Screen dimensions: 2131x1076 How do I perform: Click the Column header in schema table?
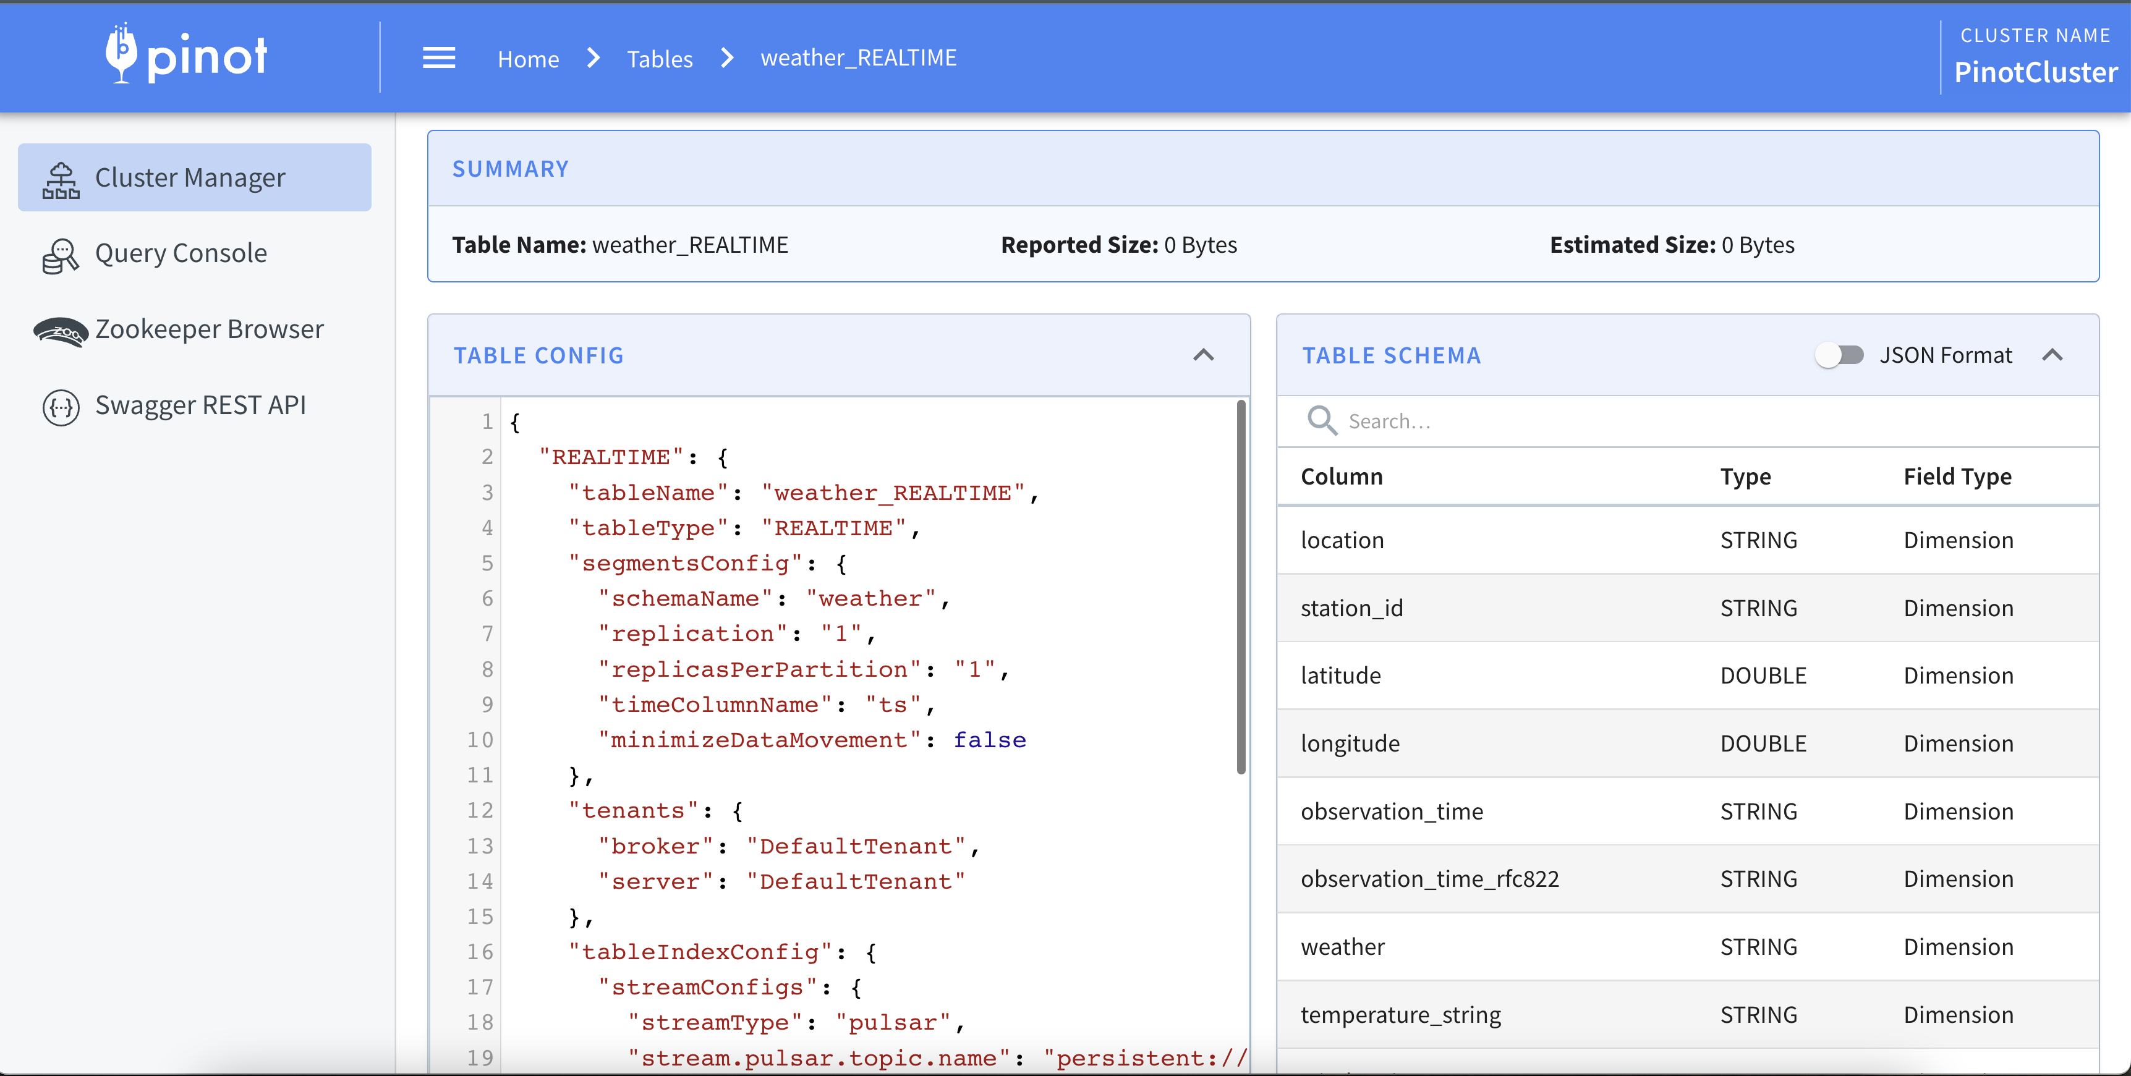tap(1341, 477)
